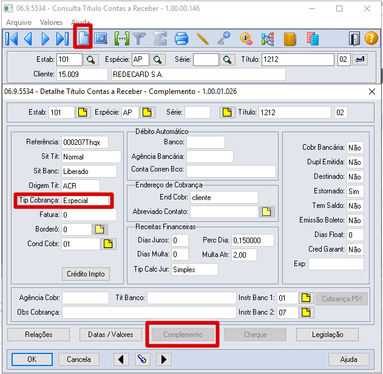The width and height of the screenshot is (383, 374).
Task: Go to previous record arrow in toolbar
Action: point(29,39)
